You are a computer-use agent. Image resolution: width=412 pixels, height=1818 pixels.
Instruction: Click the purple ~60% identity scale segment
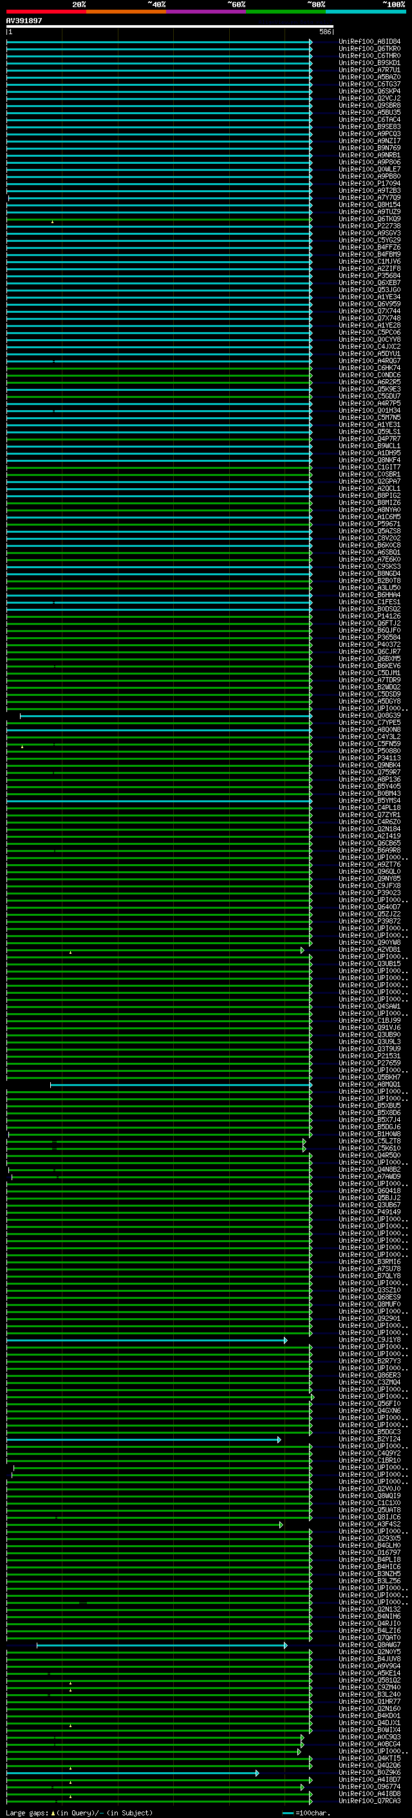click(x=205, y=12)
